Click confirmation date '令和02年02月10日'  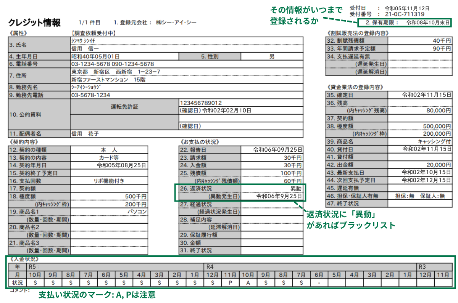227,111
